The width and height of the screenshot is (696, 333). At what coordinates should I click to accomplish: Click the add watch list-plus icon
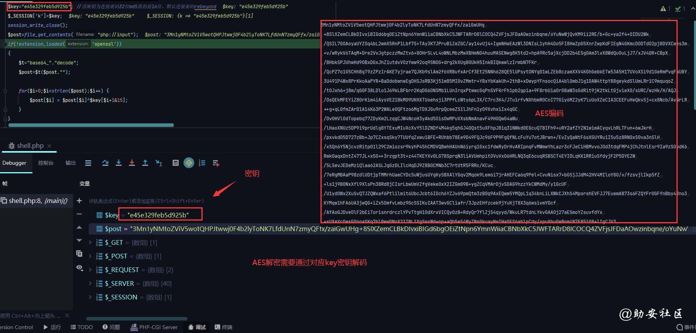216,163
